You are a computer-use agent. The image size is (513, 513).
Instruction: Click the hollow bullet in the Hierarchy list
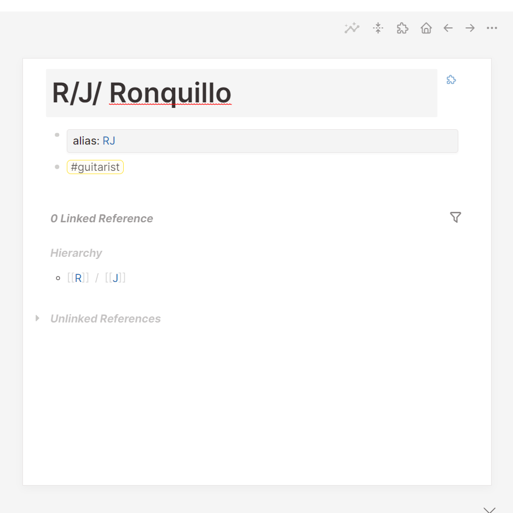(x=57, y=278)
